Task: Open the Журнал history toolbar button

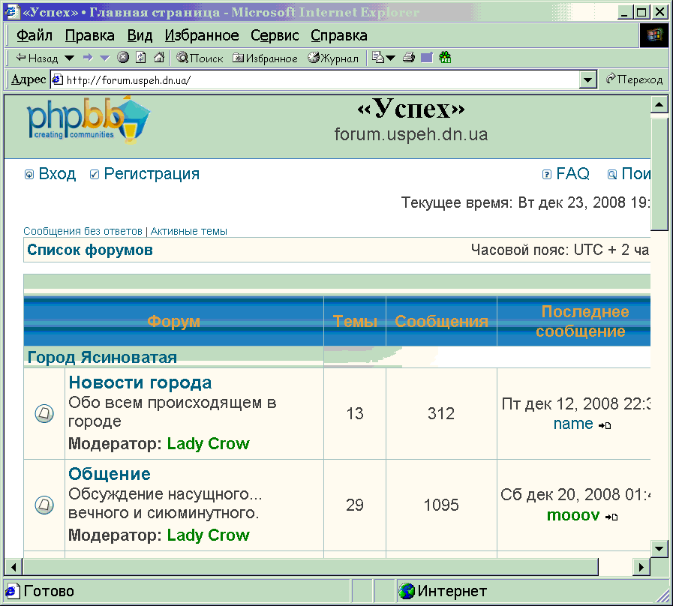Action: click(x=333, y=58)
